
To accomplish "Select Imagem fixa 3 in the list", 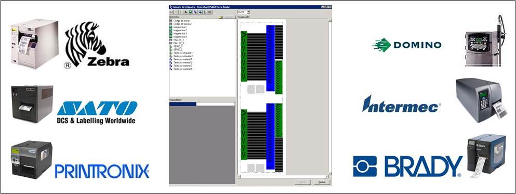I will pyautogui.click(x=180, y=34).
